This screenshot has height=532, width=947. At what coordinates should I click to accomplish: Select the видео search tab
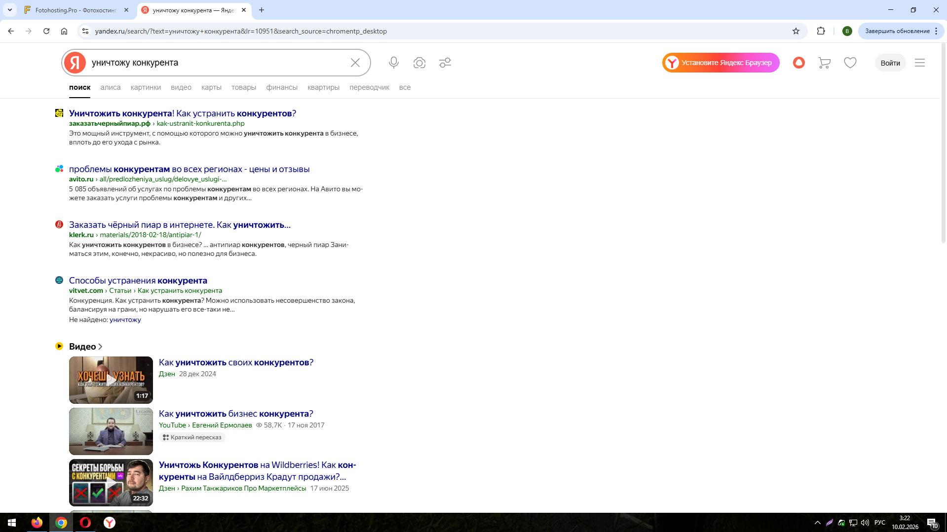pyautogui.click(x=181, y=87)
